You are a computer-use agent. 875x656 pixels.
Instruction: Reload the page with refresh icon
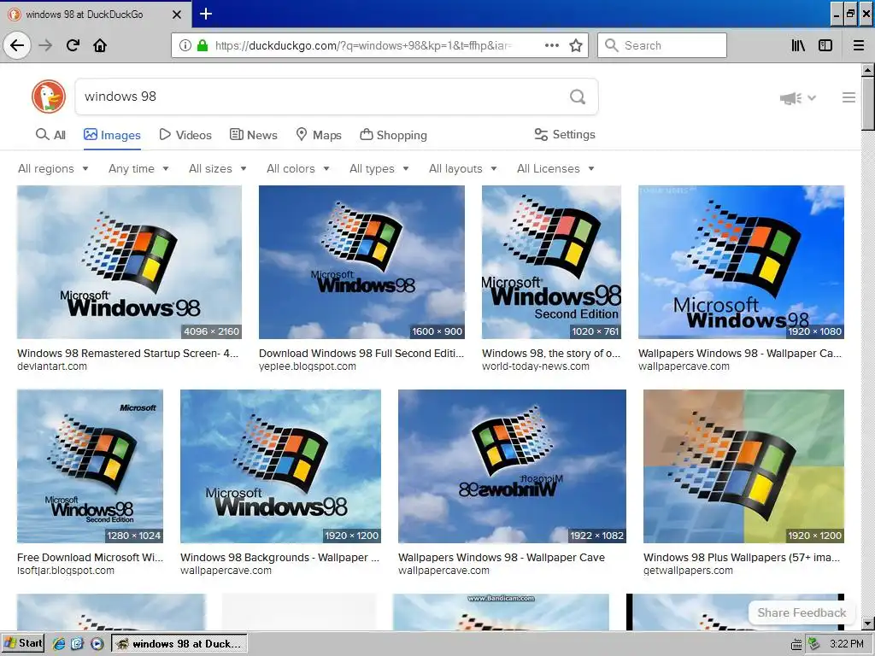point(73,45)
